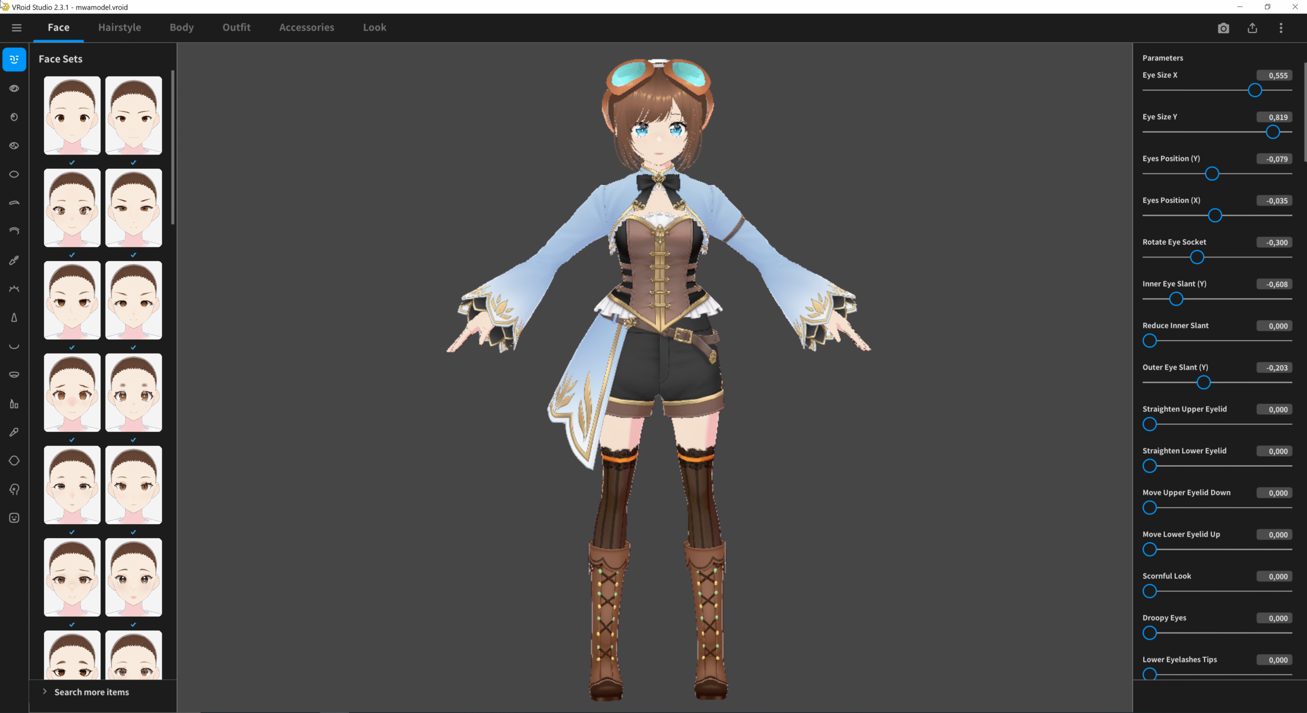Open the Eyebrows category icon

coord(14,203)
